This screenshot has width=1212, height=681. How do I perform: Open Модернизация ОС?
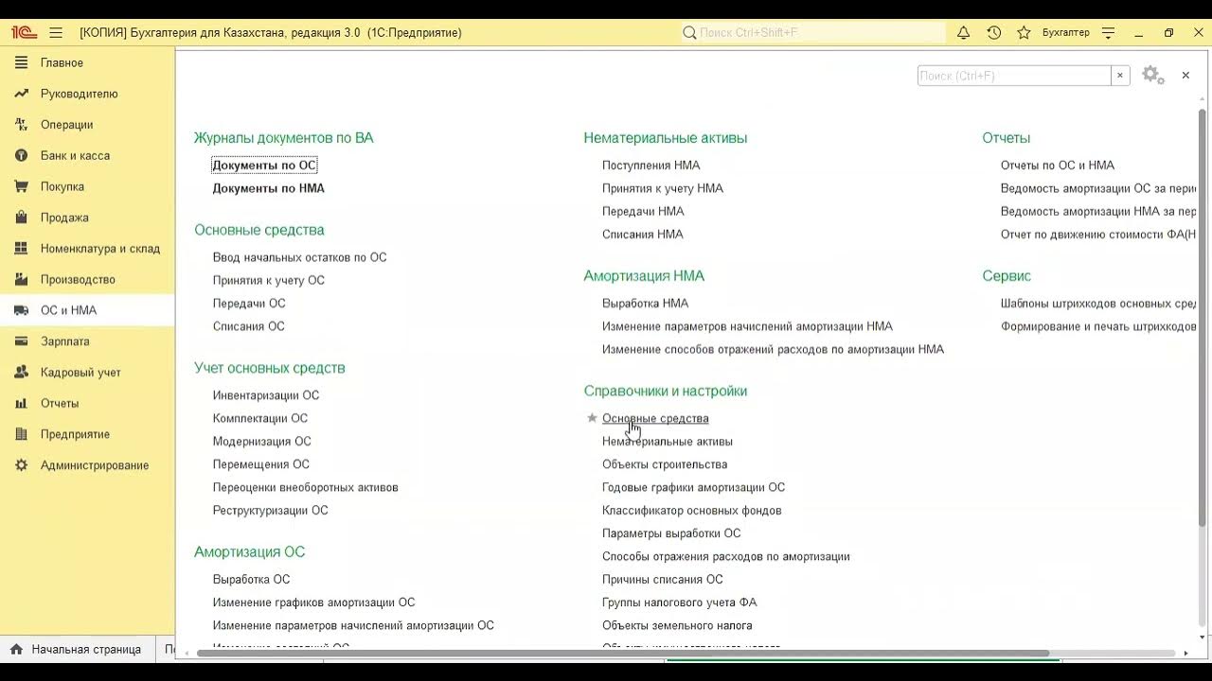point(261,442)
